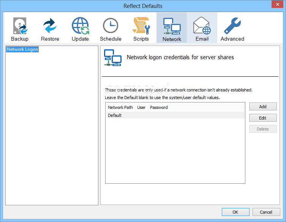The image size is (286, 222).
Task: Click the User column header
Action: point(141,107)
